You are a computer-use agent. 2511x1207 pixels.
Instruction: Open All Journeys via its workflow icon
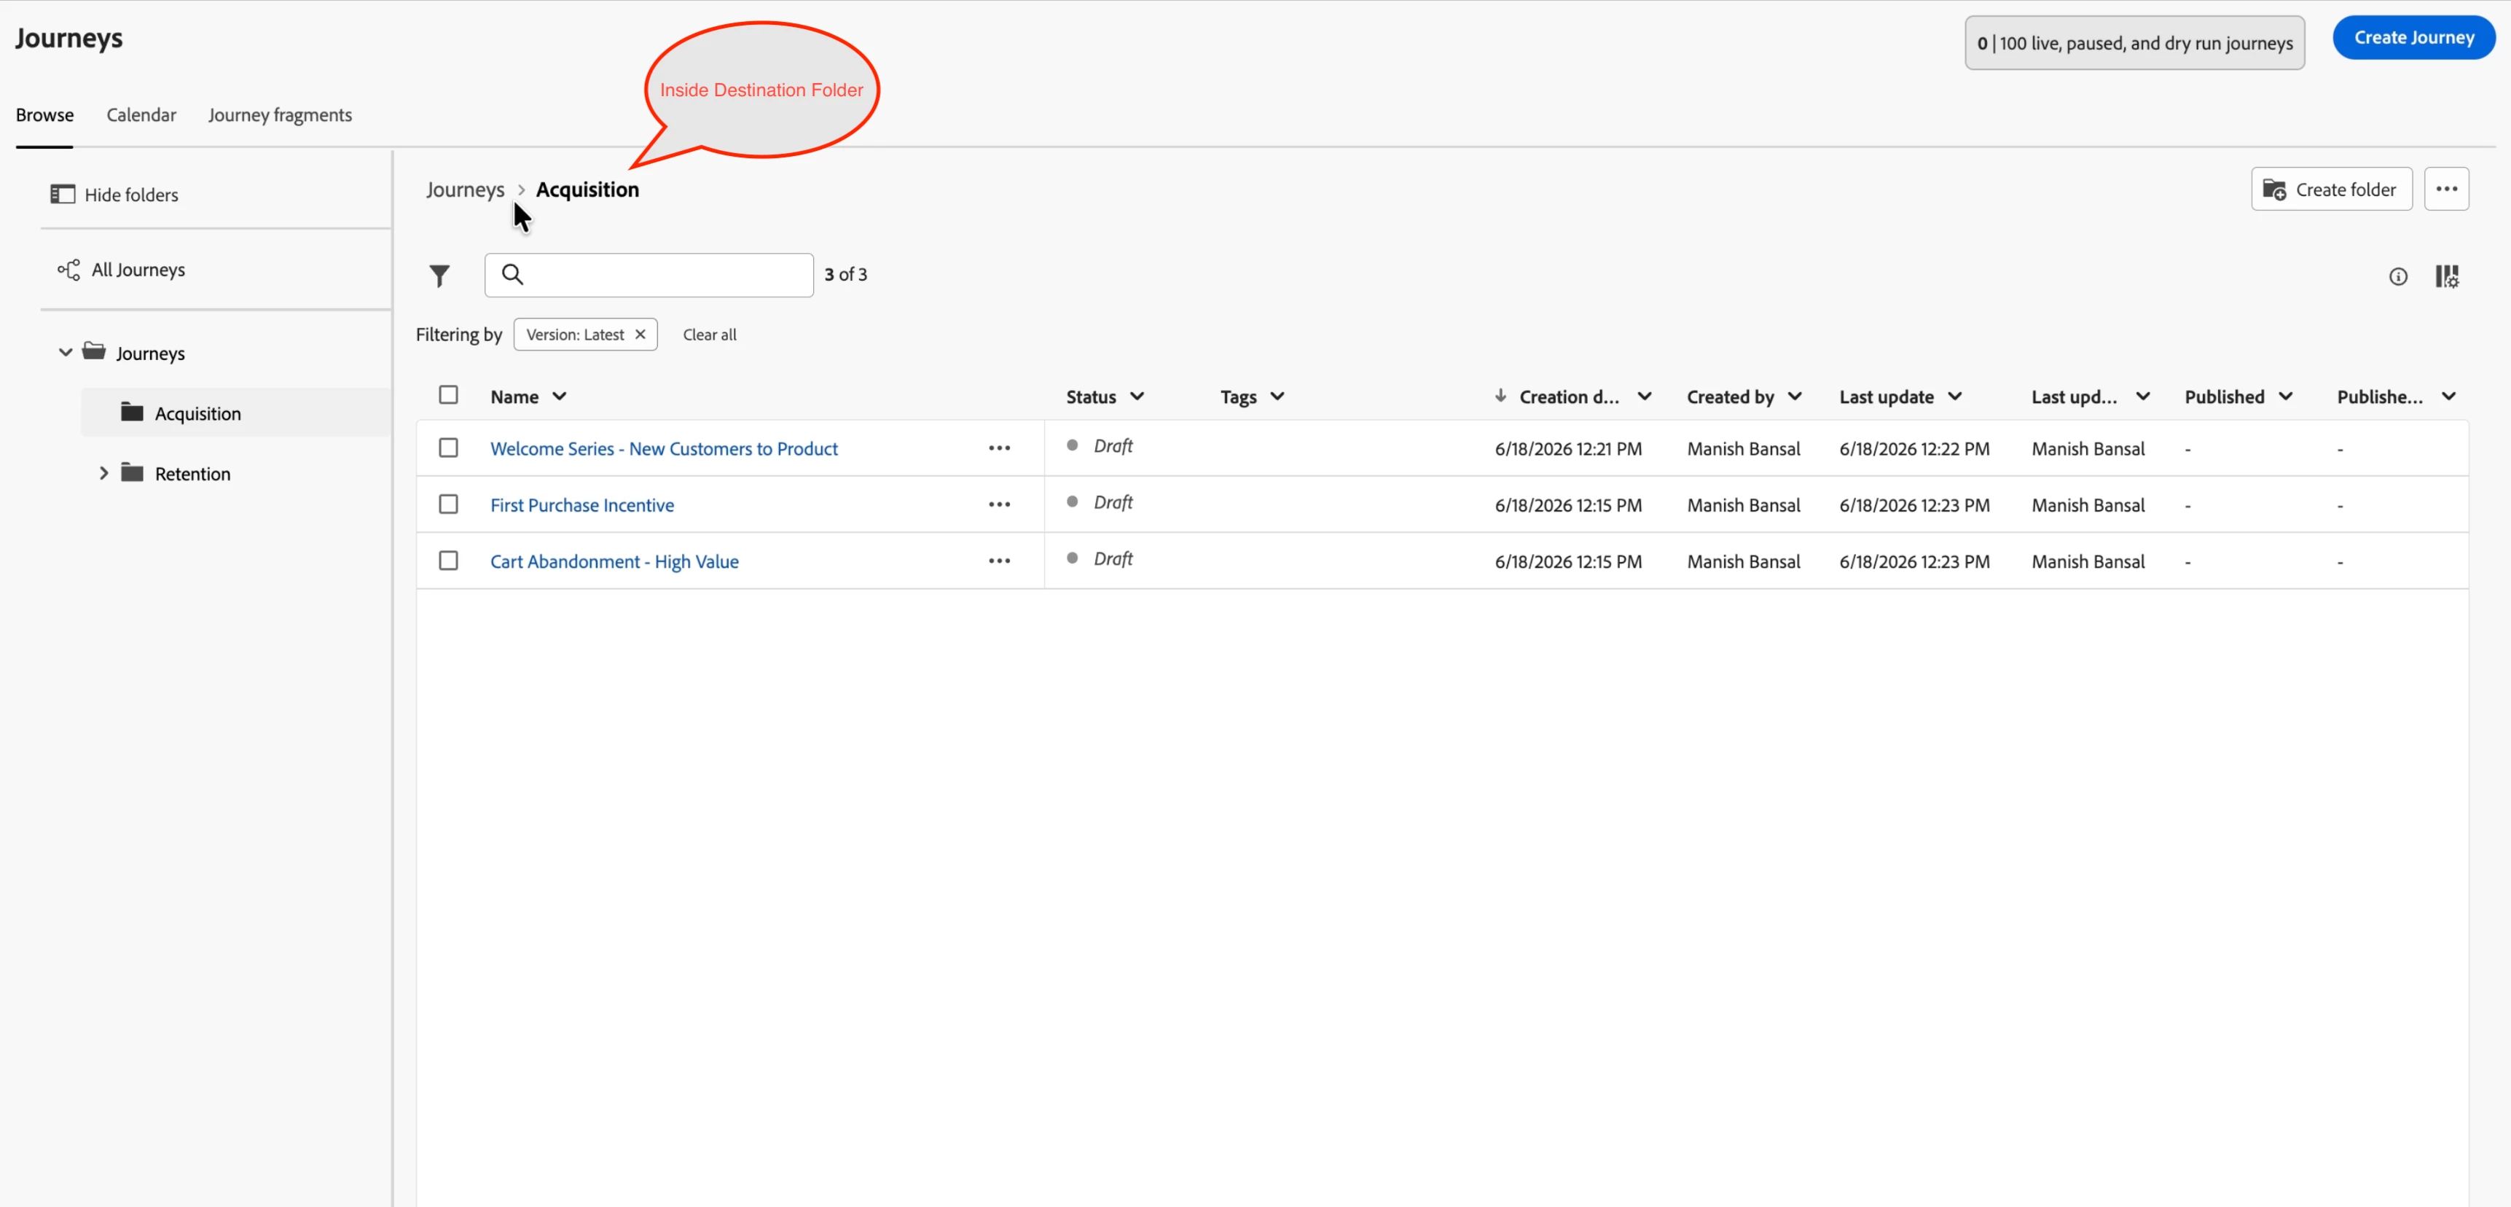coord(68,269)
